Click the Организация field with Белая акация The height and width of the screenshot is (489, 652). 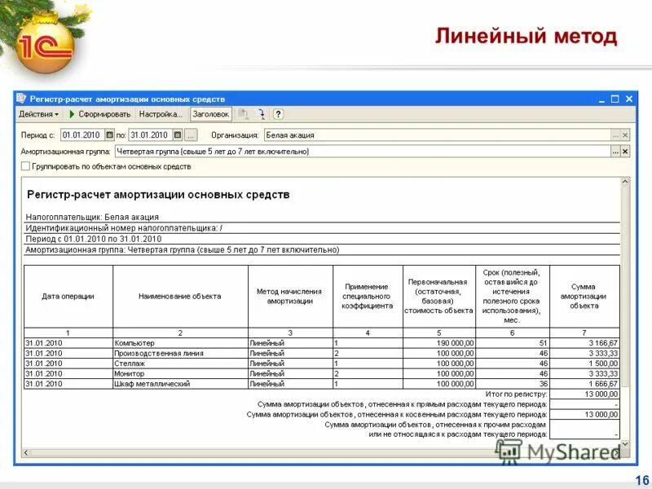point(438,135)
